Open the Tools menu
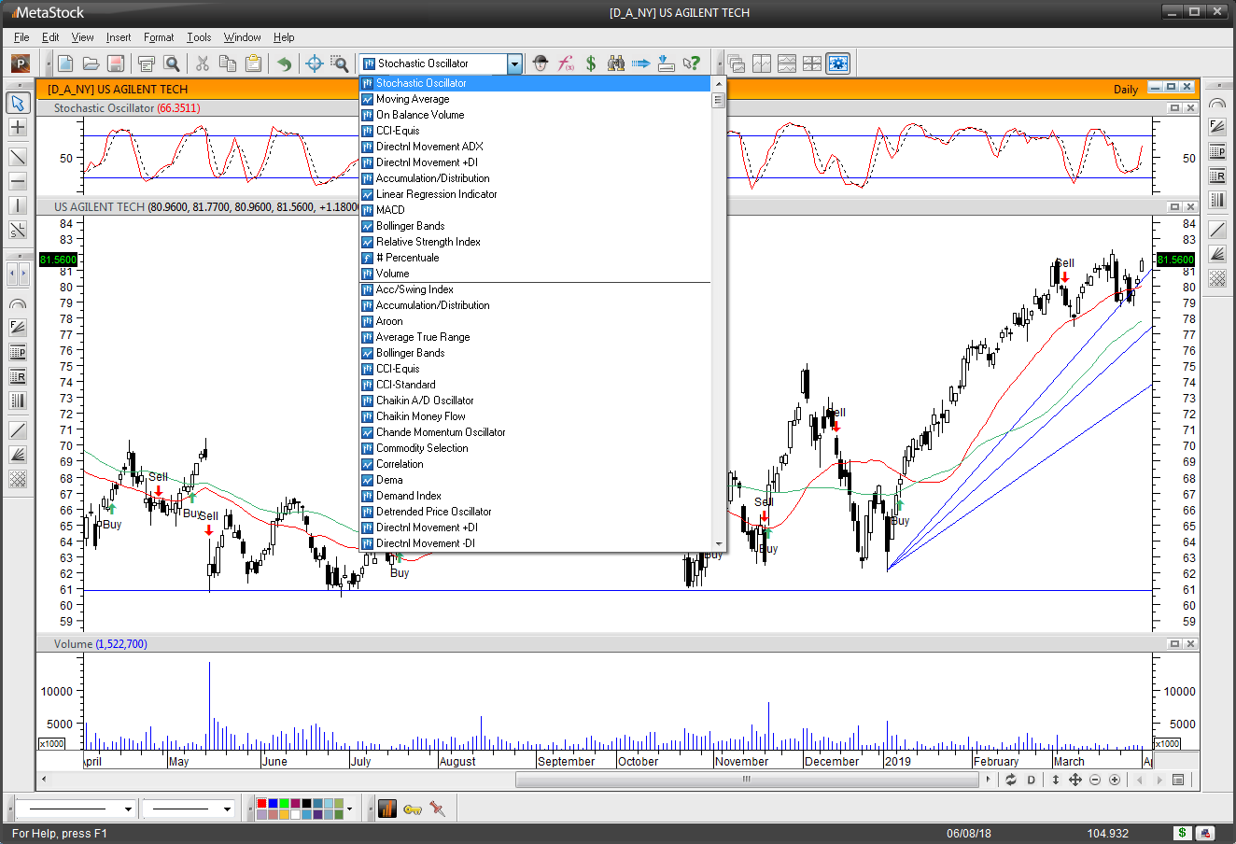This screenshot has width=1236, height=844. point(199,37)
